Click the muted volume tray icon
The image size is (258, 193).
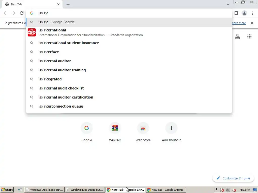234,190
